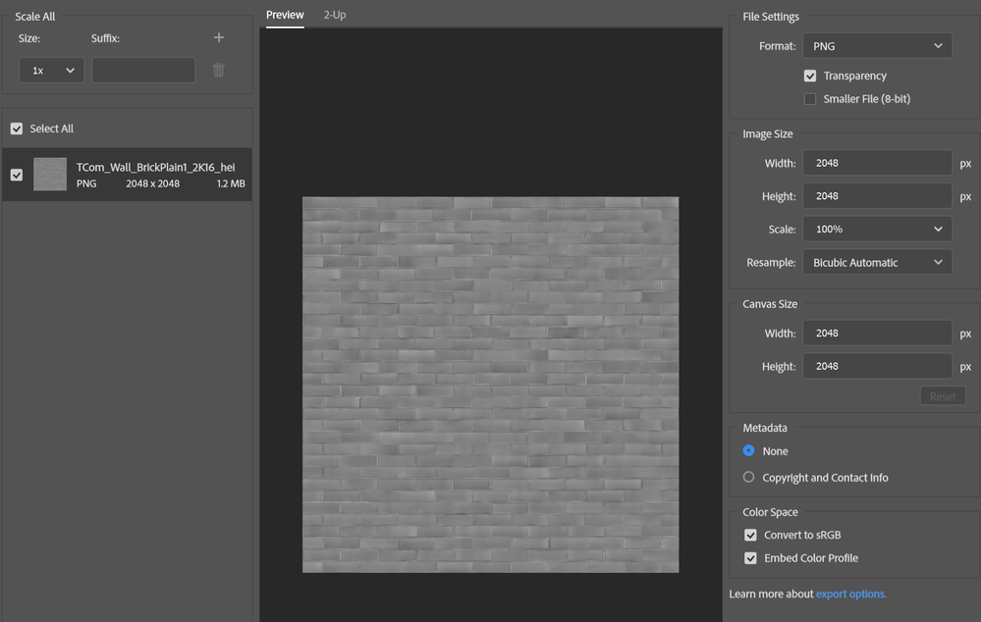Enable Smaller File (8-bit) export

coord(810,98)
